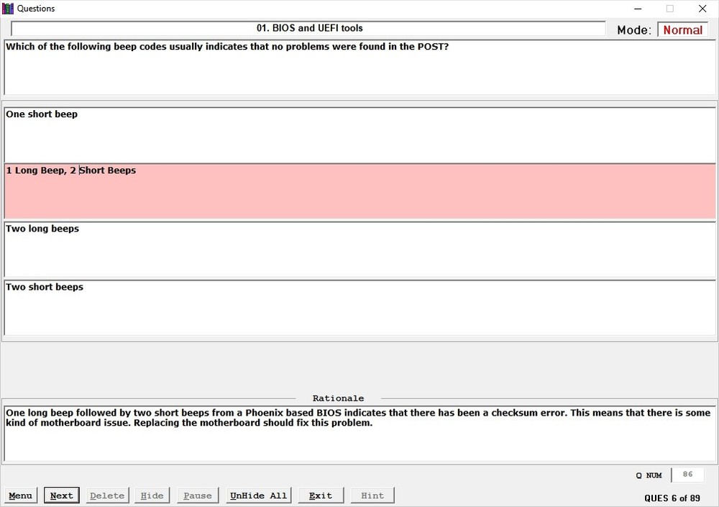Click the Rationale text box
Screen dimensions: 719x507
pos(360,434)
